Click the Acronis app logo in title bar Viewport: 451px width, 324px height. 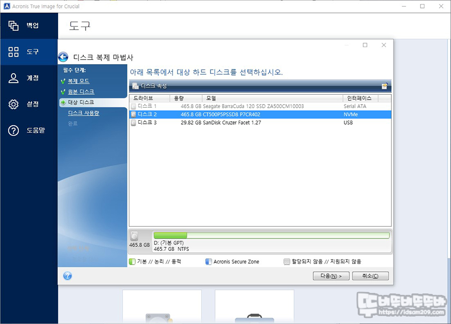7,7
